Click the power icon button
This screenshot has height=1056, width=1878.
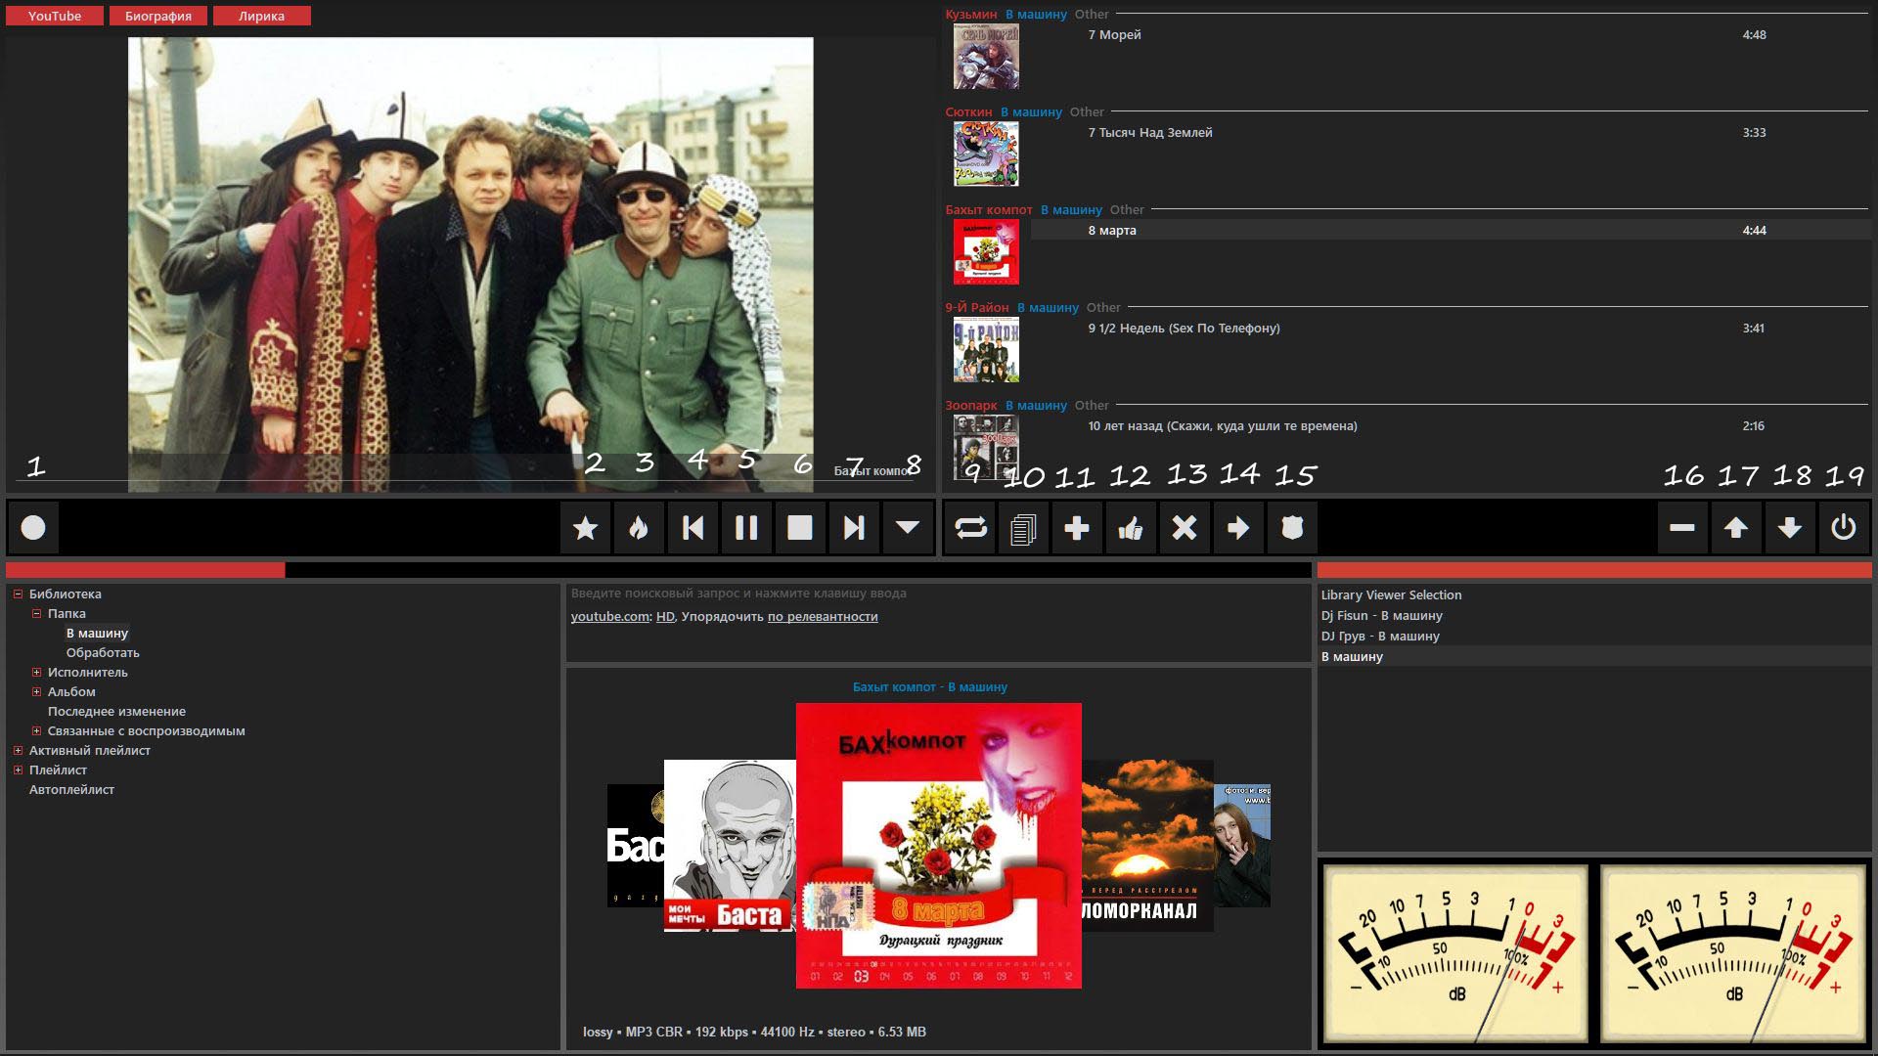(x=1843, y=528)
